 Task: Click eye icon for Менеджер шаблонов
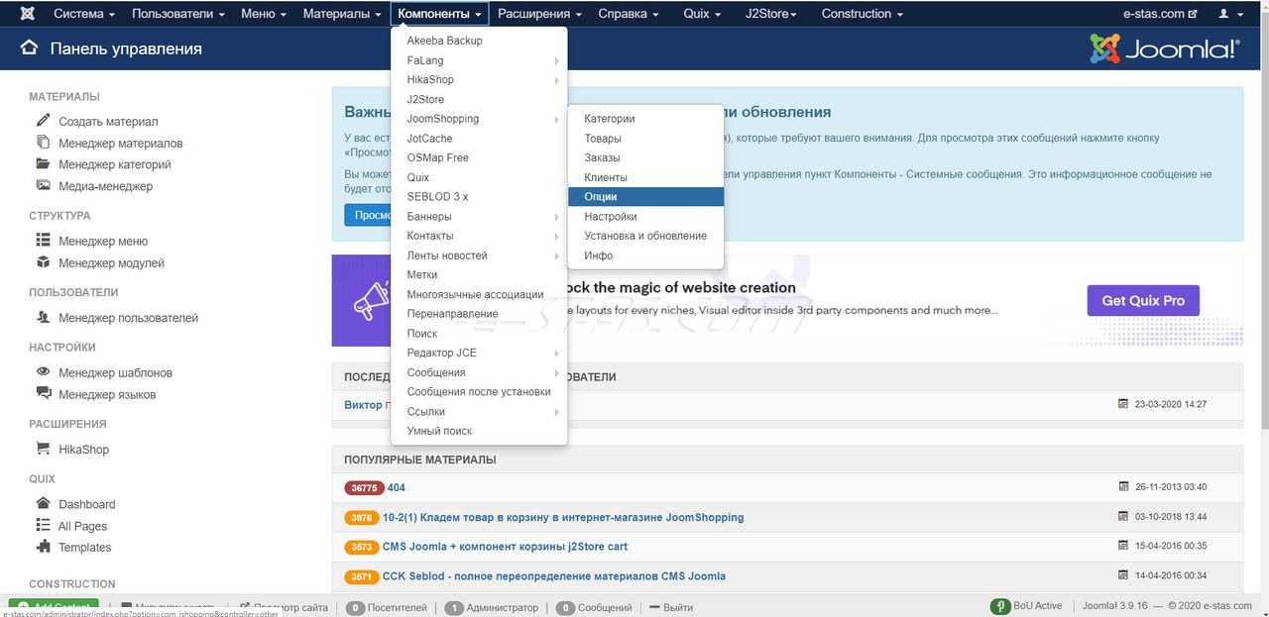44,371
